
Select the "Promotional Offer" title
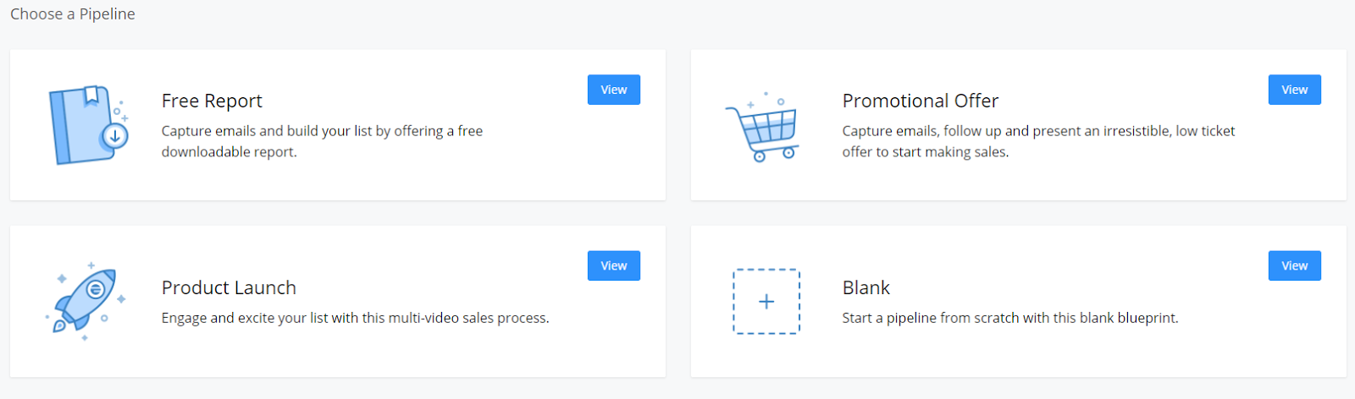(x=920, y=101)
